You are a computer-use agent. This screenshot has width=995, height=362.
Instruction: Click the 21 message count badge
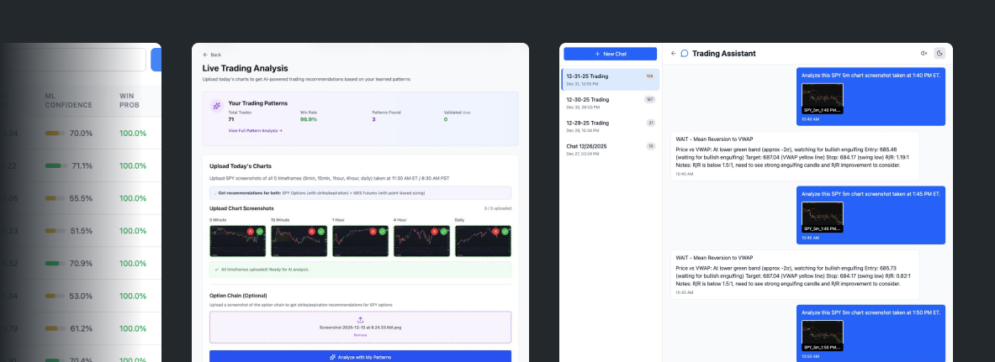click(650, 123)
